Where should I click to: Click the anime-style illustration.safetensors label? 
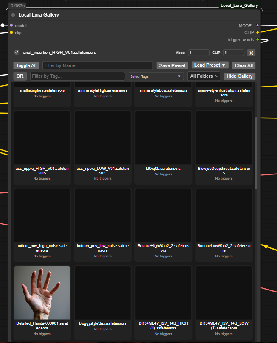[224, 93]
